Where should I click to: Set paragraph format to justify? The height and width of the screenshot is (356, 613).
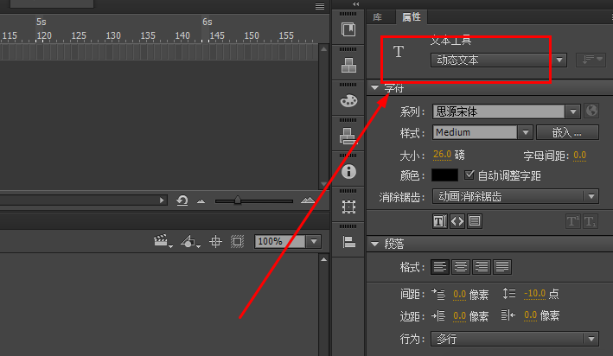pos(502,267)
